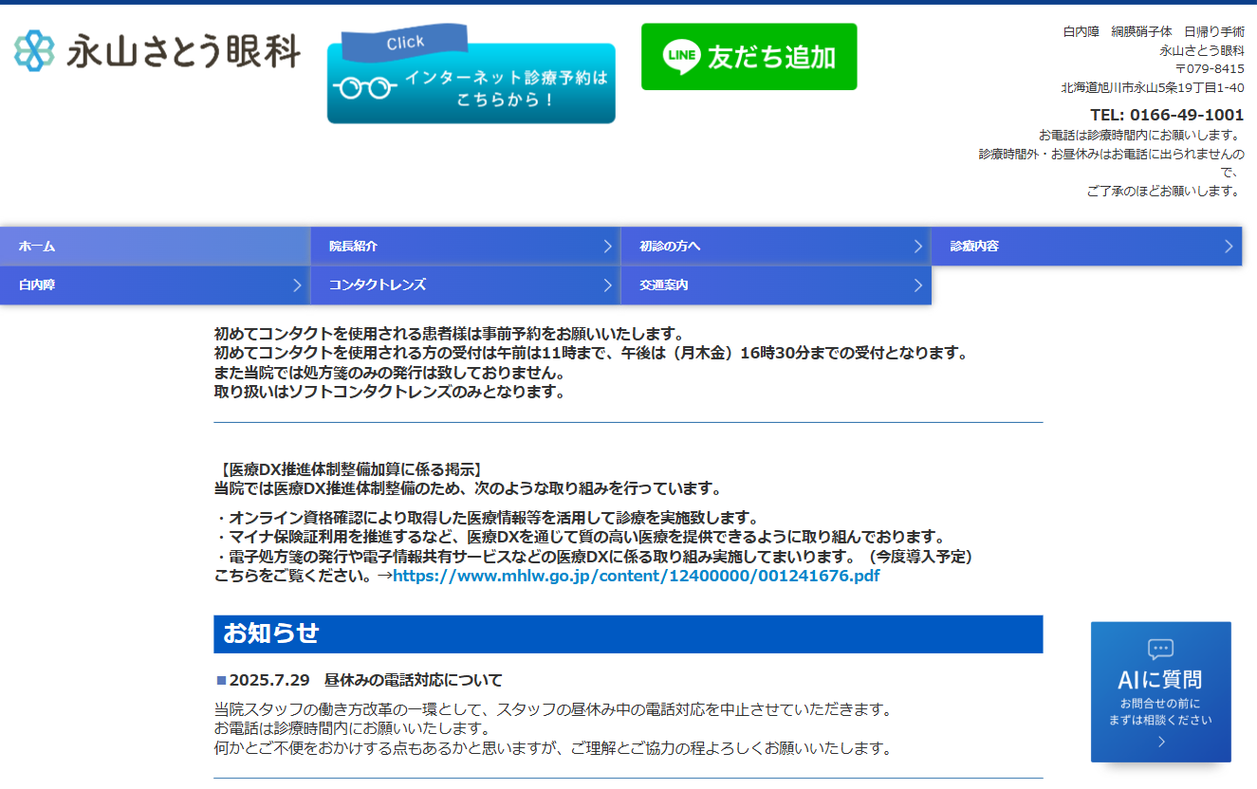Click 永山さとう眼科 text above postal code
Viewport: 1257px width, 789px height.
[1202, 50]
